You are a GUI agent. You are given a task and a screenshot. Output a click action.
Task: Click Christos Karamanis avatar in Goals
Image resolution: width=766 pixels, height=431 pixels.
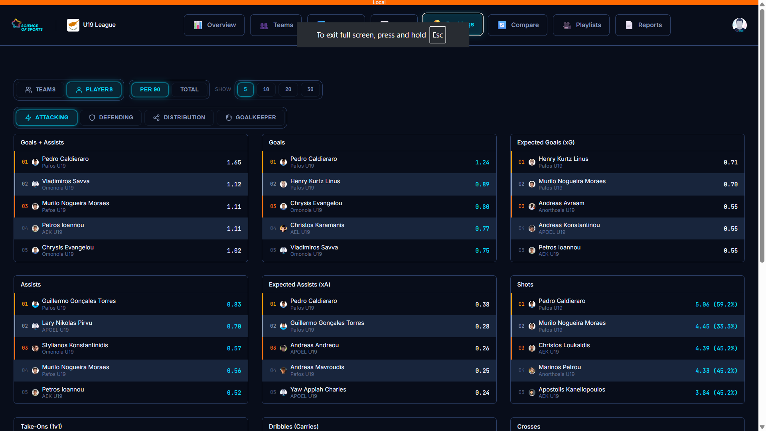[x=283, y=228]
